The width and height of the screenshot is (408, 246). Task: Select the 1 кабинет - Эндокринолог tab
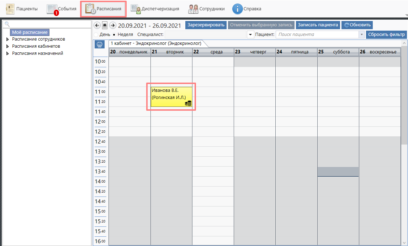[x=156, y=43]
